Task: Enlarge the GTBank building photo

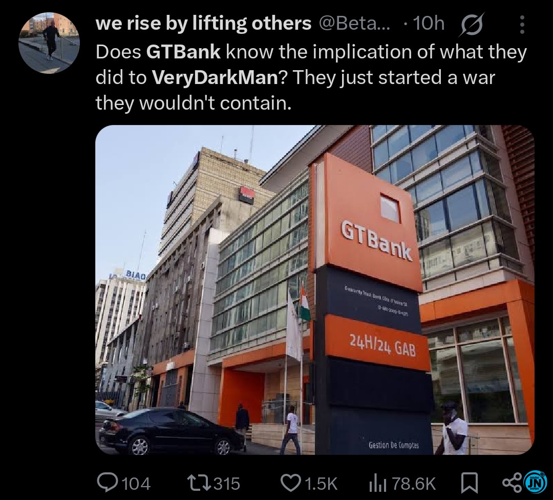Action: pyautogui.click(x=315, y=289)
